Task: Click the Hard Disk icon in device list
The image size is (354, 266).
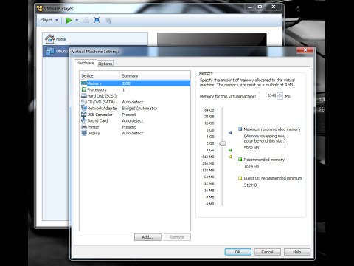Action: tap(84, 96)
